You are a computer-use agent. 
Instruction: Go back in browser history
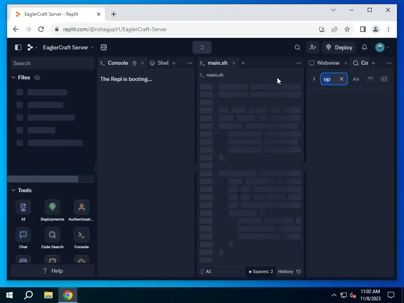click(16, 29)
